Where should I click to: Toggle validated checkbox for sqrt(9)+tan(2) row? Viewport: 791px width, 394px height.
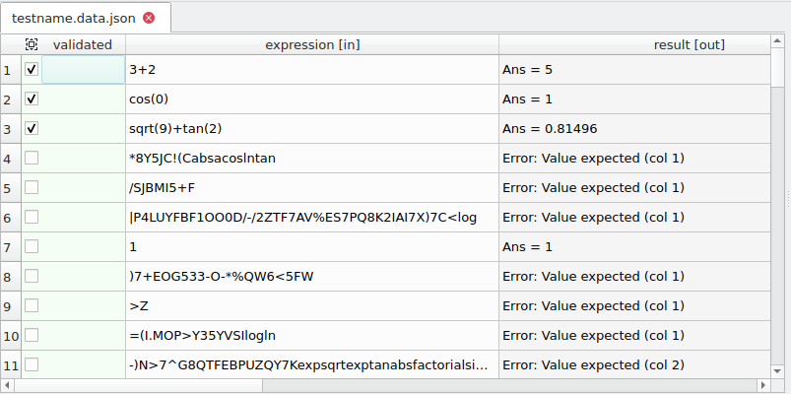[32, 129]
